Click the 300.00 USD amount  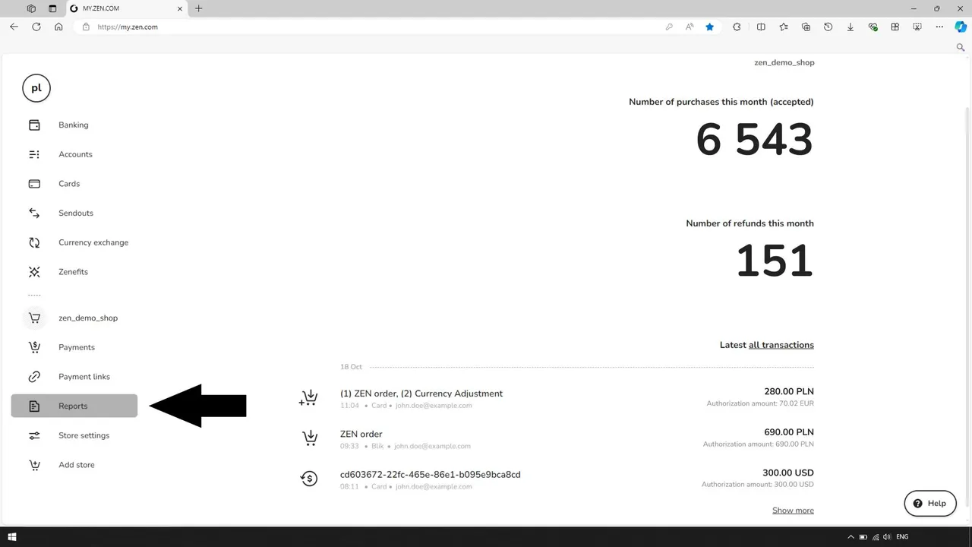[x=788, y=473]
